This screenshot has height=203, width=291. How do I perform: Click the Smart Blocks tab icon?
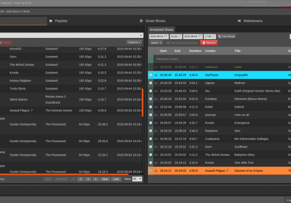(x=141, y=21)
